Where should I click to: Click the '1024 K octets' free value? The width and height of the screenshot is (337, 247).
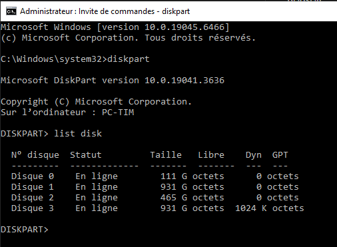(x=270, y=208)
